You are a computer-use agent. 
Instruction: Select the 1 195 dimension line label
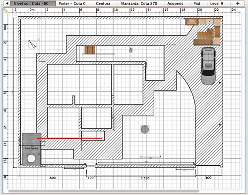[x=145, y=178]
